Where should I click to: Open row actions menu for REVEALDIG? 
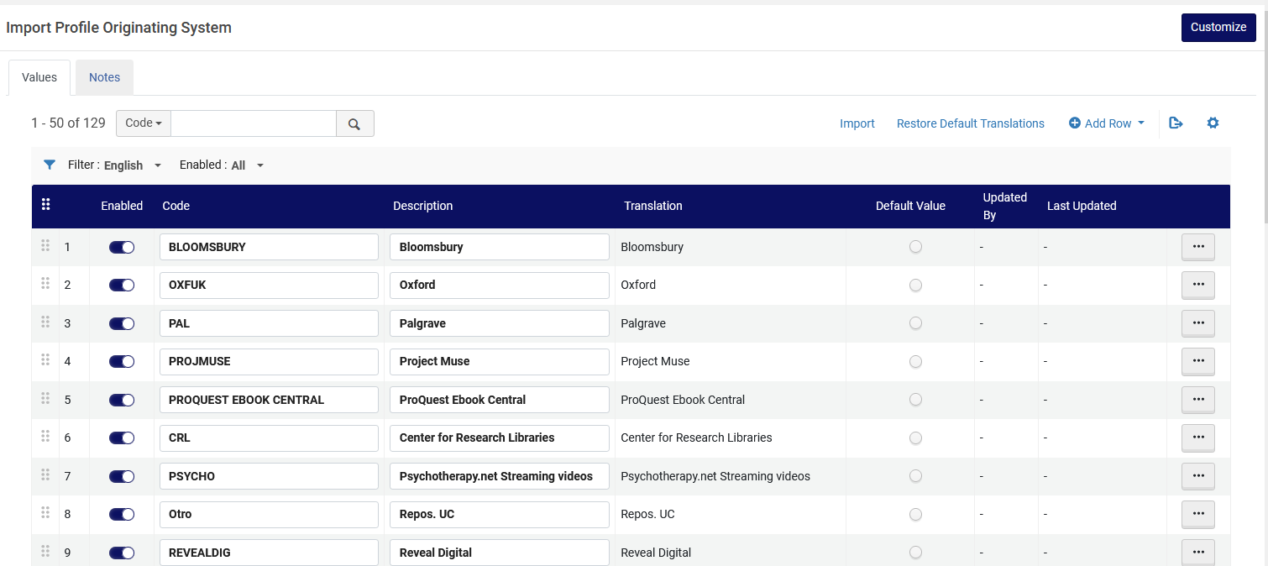point(1198,553)
